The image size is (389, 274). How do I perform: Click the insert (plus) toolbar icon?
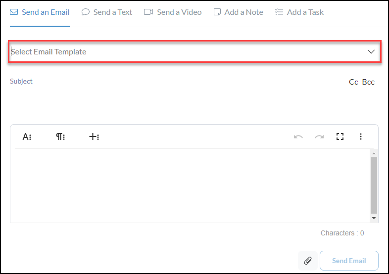coord(94,137)
